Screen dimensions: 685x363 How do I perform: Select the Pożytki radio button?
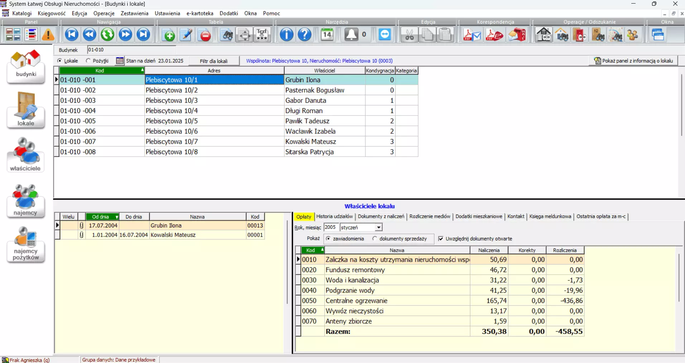[88, 61]
